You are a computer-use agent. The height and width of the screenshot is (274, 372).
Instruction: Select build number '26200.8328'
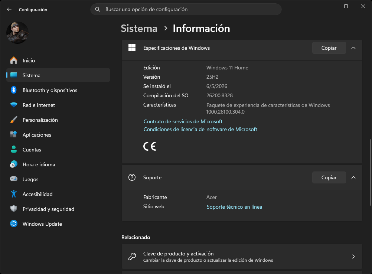tap(219, 95)
